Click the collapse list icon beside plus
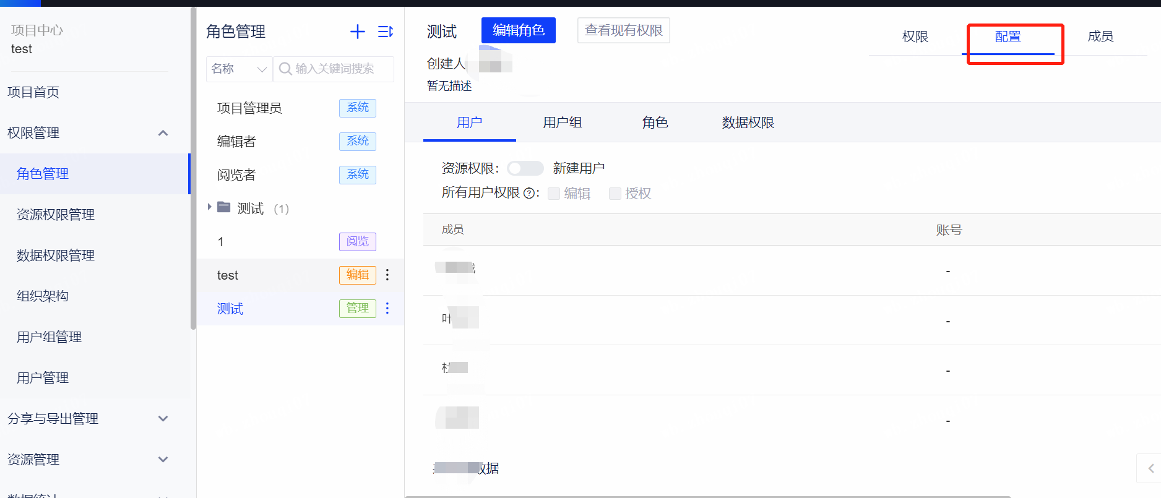The width and height of the screenshot is (1161, 498). click(x=386, y=32)
